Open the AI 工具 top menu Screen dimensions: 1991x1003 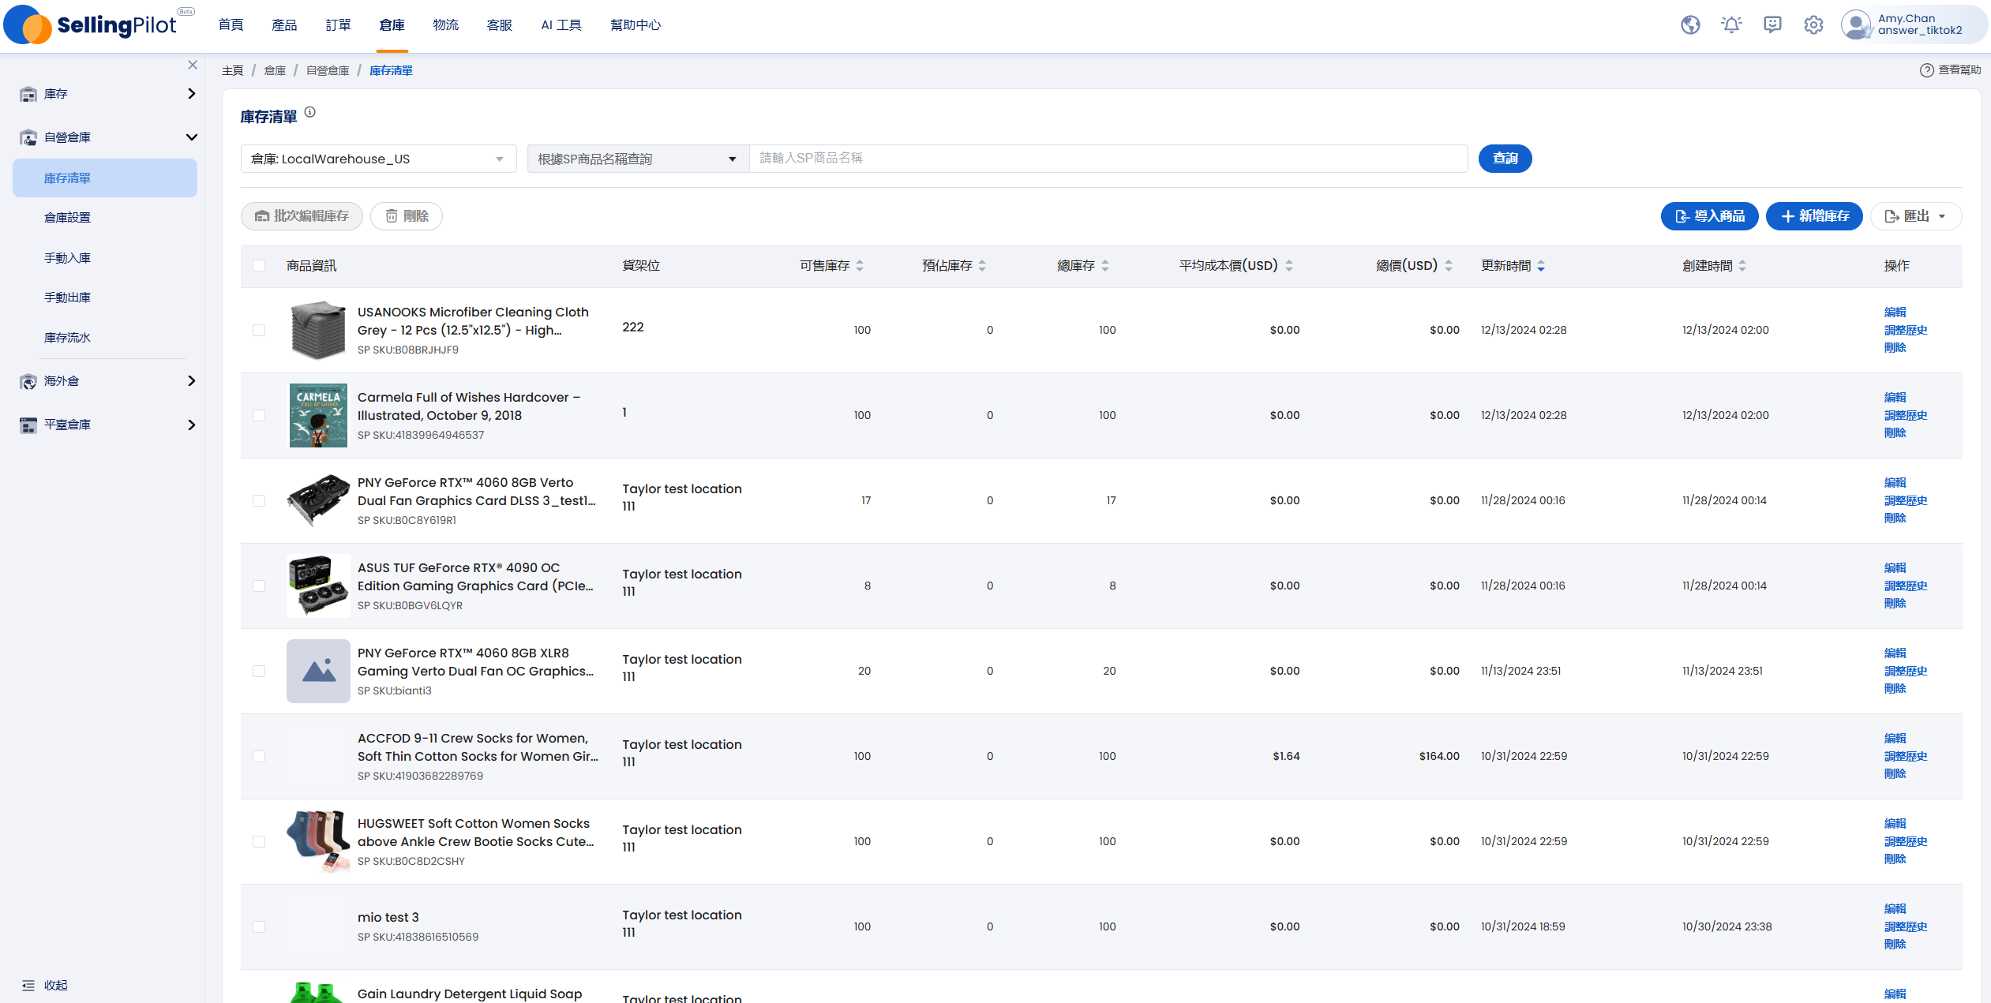pyautogui.click(x=561, y=25)
